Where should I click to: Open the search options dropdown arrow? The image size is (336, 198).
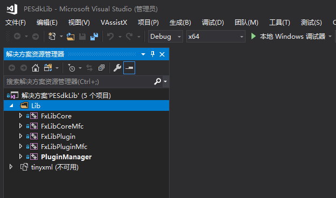coord(165,82)
